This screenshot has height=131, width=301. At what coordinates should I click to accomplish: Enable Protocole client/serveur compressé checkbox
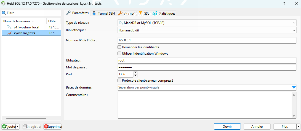[119, 81]
